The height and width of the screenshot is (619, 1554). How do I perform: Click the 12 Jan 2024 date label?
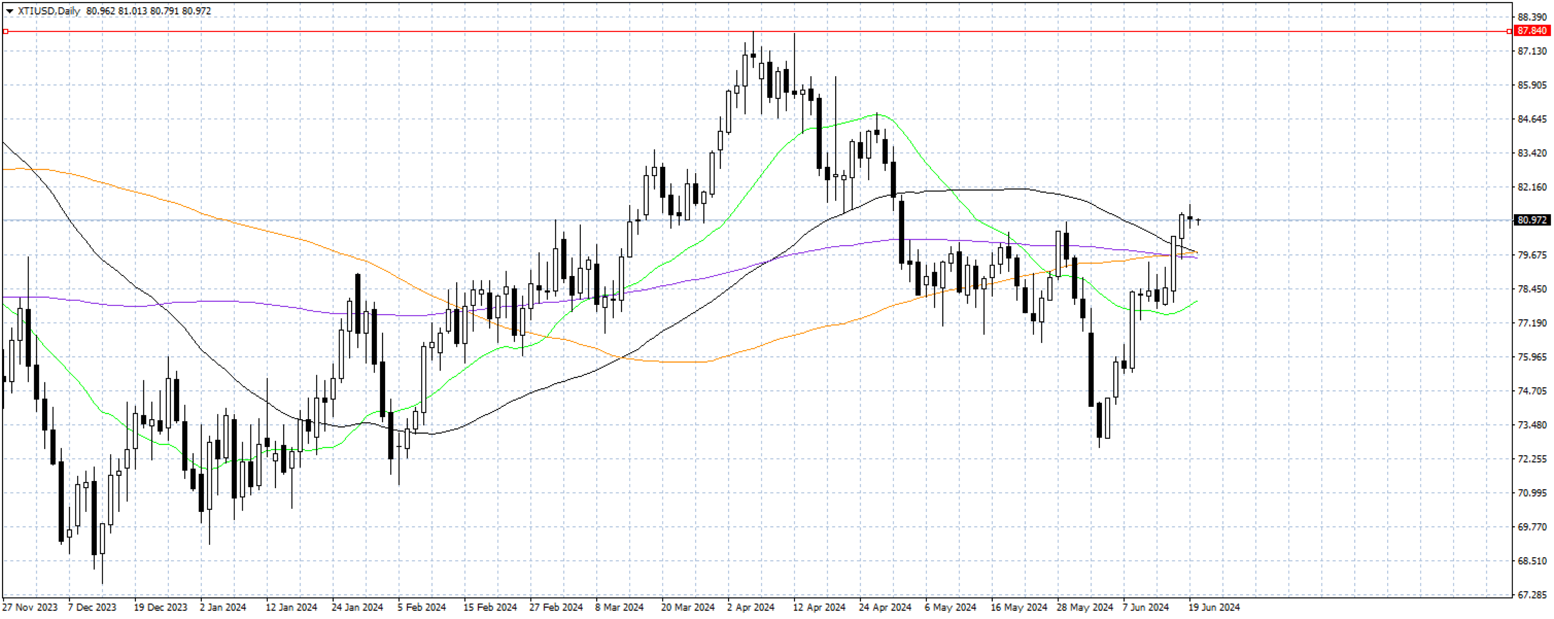pyautogui.click(x=291, y=607)
